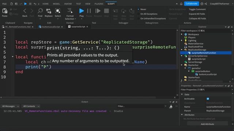The height and width of the screenshot is (131, 234).
Task: Switch to the PLUGINS ribbon tab
Action: [x=99, y=4]
